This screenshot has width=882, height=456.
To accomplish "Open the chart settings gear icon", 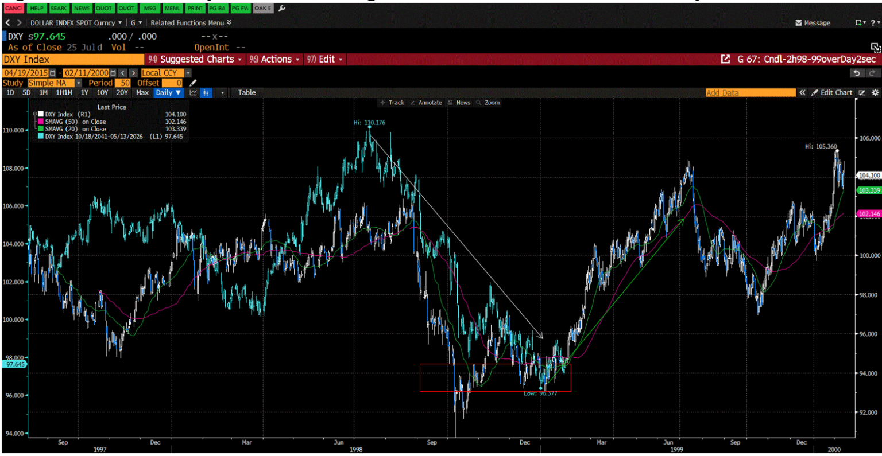I will (x=875, y=92).
